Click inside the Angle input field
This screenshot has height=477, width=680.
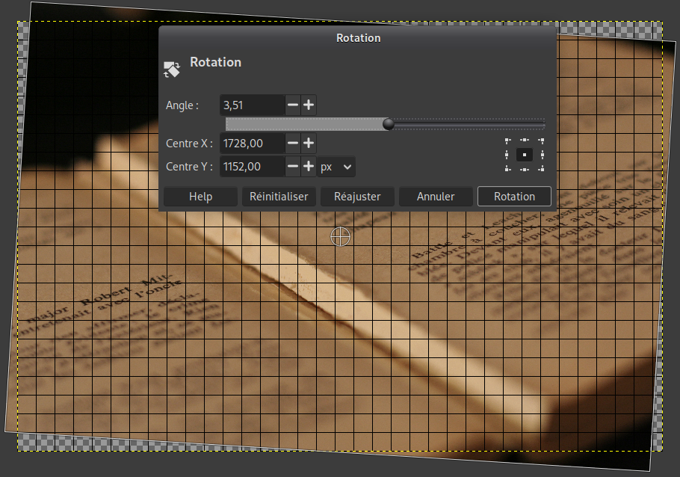(x=252, y=105)
